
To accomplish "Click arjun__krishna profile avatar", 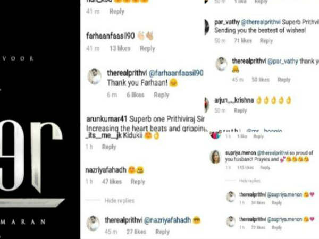I will [x=207, y=105].
